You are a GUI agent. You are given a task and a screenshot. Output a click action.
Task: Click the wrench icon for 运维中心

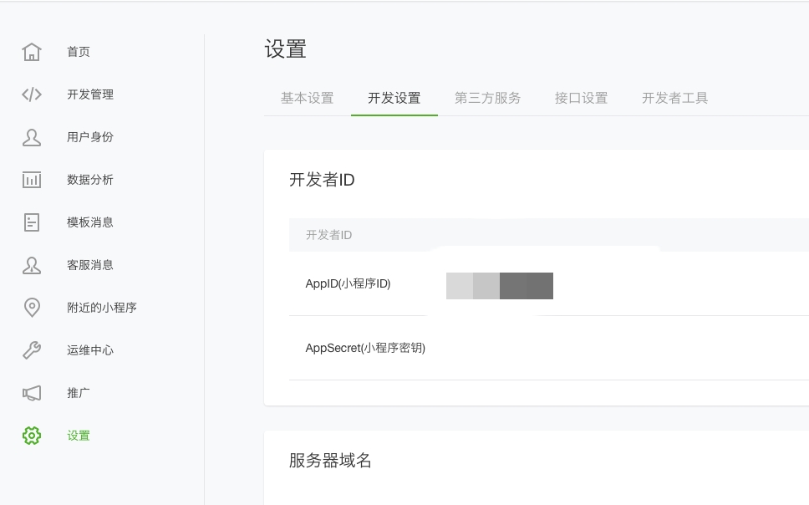32,350
